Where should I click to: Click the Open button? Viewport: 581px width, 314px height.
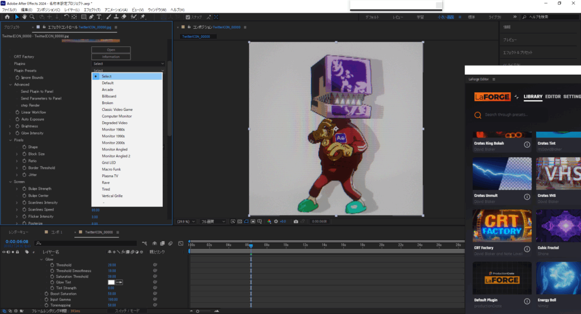[111, 50]
